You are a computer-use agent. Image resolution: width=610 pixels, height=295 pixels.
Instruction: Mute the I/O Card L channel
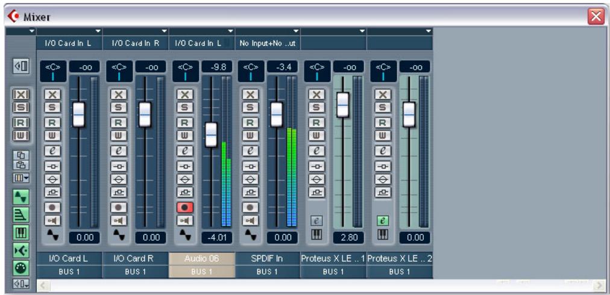coord(52,95)
